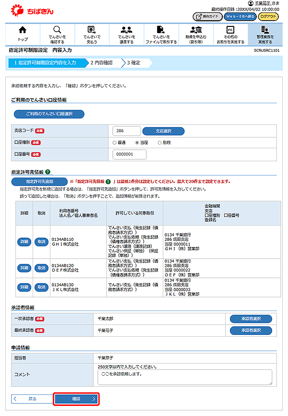Click the 確認 confirm button
Viewport: 288px width, 416px height.
tap(76, 399)
